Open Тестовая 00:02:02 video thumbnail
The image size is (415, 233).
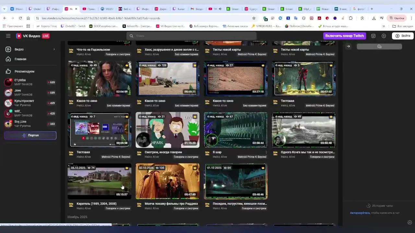click(304, 79)
